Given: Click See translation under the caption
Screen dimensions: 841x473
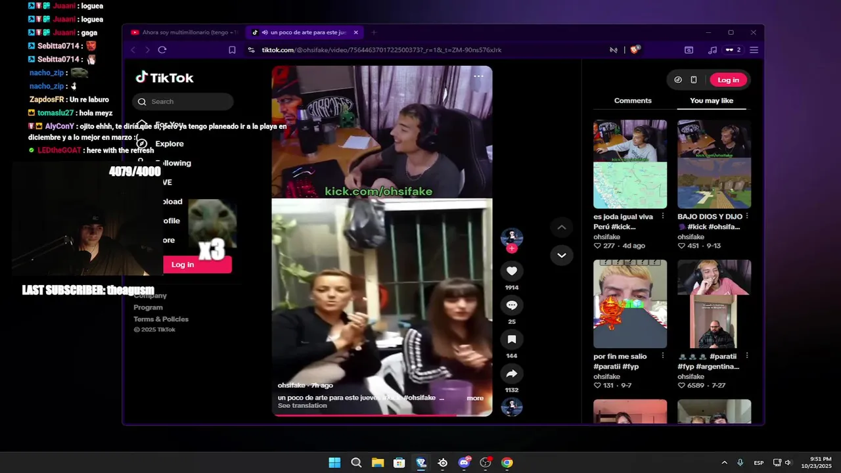Looking at the screenshot, I should (x=302, y=406).
